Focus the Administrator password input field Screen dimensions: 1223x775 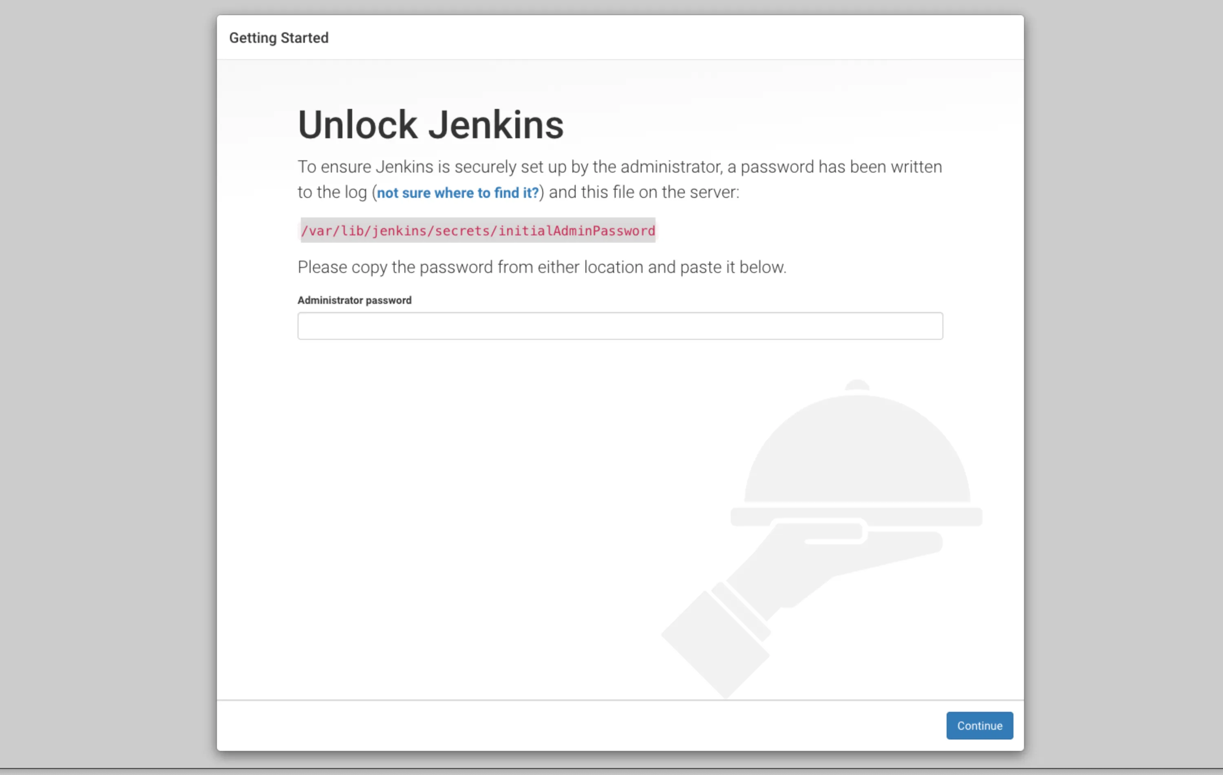(620, 326)
